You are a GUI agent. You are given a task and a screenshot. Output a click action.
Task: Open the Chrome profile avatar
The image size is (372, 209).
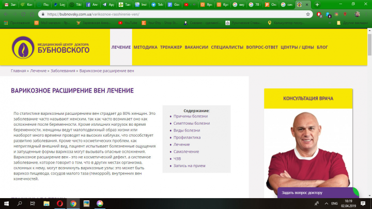(357, 14)
